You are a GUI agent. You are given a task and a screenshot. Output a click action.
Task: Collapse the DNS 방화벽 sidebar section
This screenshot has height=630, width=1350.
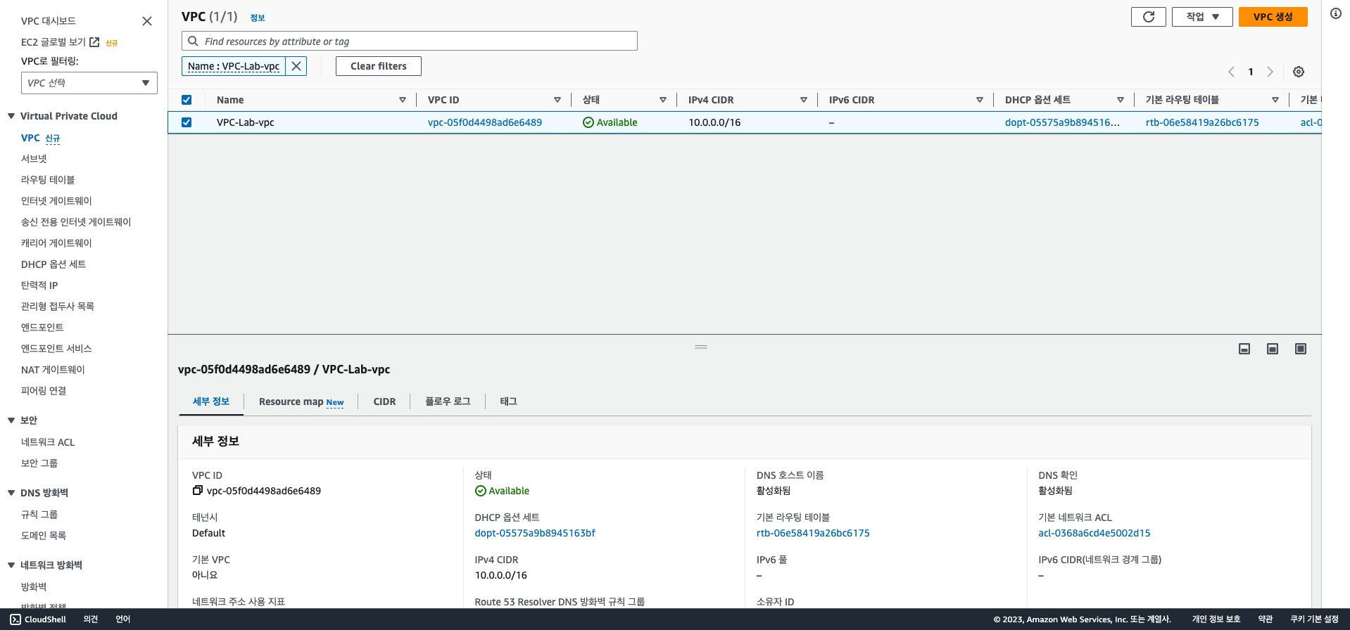[x=11, y=493]
